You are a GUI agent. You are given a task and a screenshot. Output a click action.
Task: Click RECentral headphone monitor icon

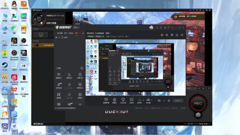[x=199, y=88]
